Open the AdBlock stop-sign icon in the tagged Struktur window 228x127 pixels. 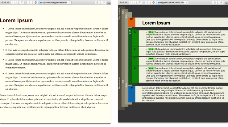[x=154, y=2]
